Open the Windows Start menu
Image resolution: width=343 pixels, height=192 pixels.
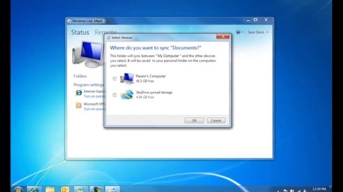18,189
